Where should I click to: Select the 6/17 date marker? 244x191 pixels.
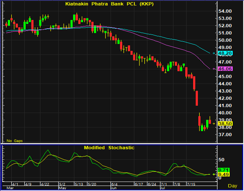pos(139,184)
